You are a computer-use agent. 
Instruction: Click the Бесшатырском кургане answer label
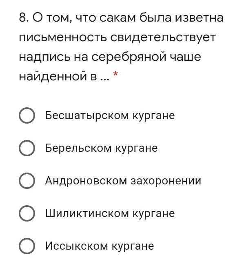pos(110,115)
